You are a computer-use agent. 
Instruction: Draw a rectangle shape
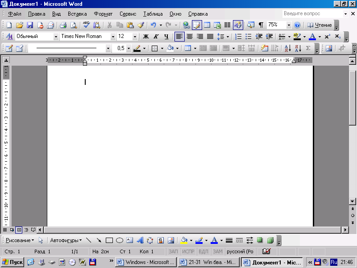[109, 240]
